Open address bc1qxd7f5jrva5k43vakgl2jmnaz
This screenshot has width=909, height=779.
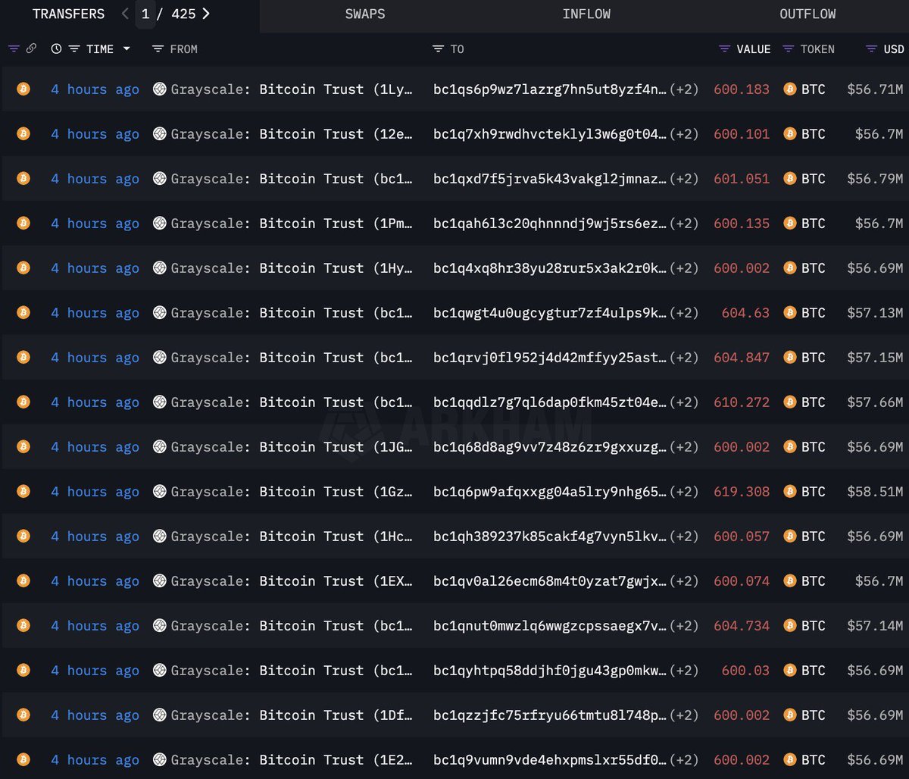(x=551, y=179)
